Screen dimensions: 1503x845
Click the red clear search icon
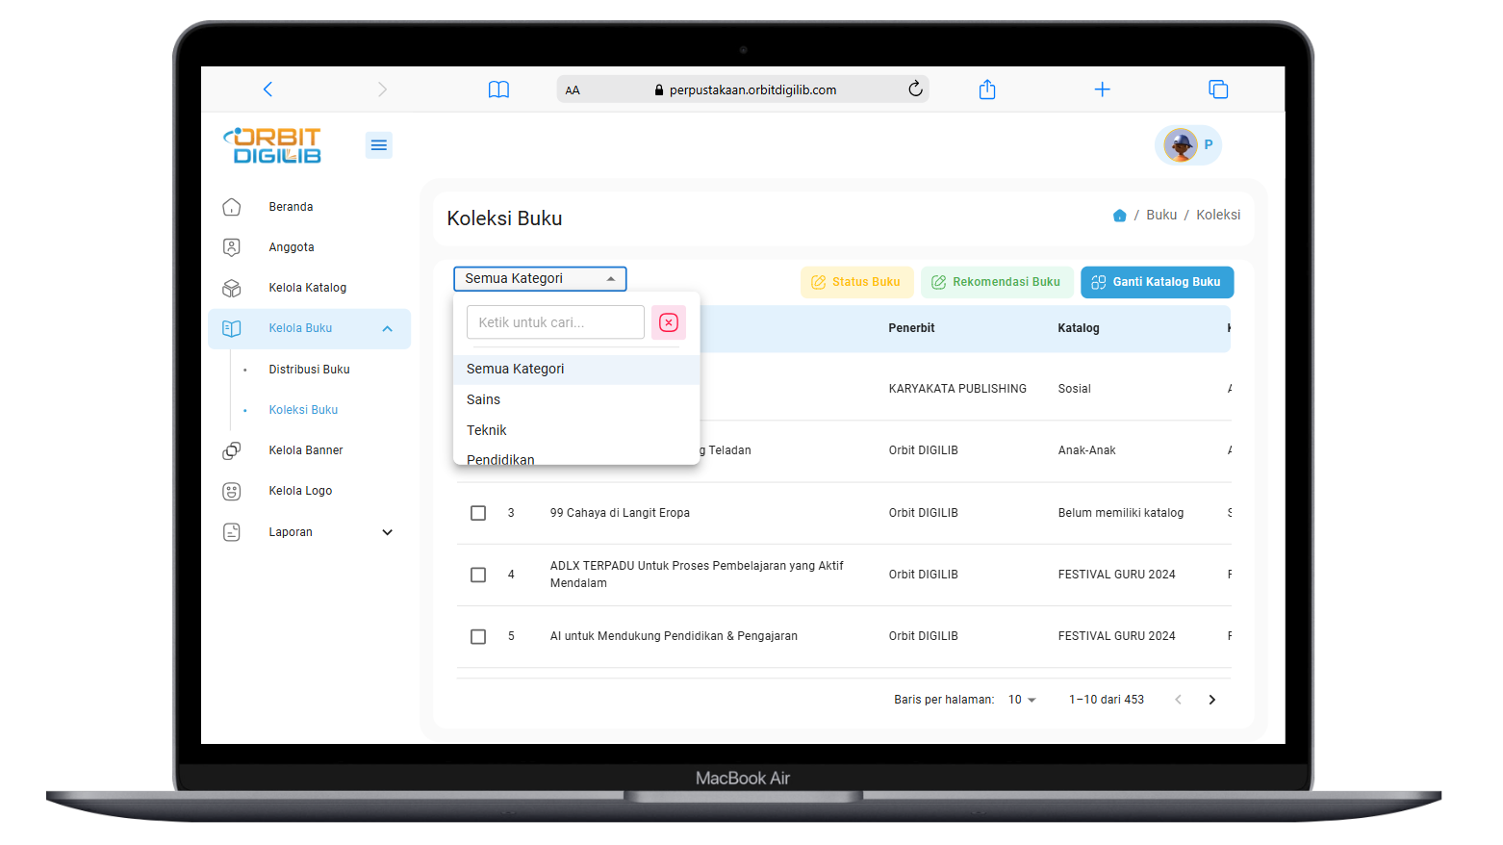pyautogui.click(x=669, y=322)
